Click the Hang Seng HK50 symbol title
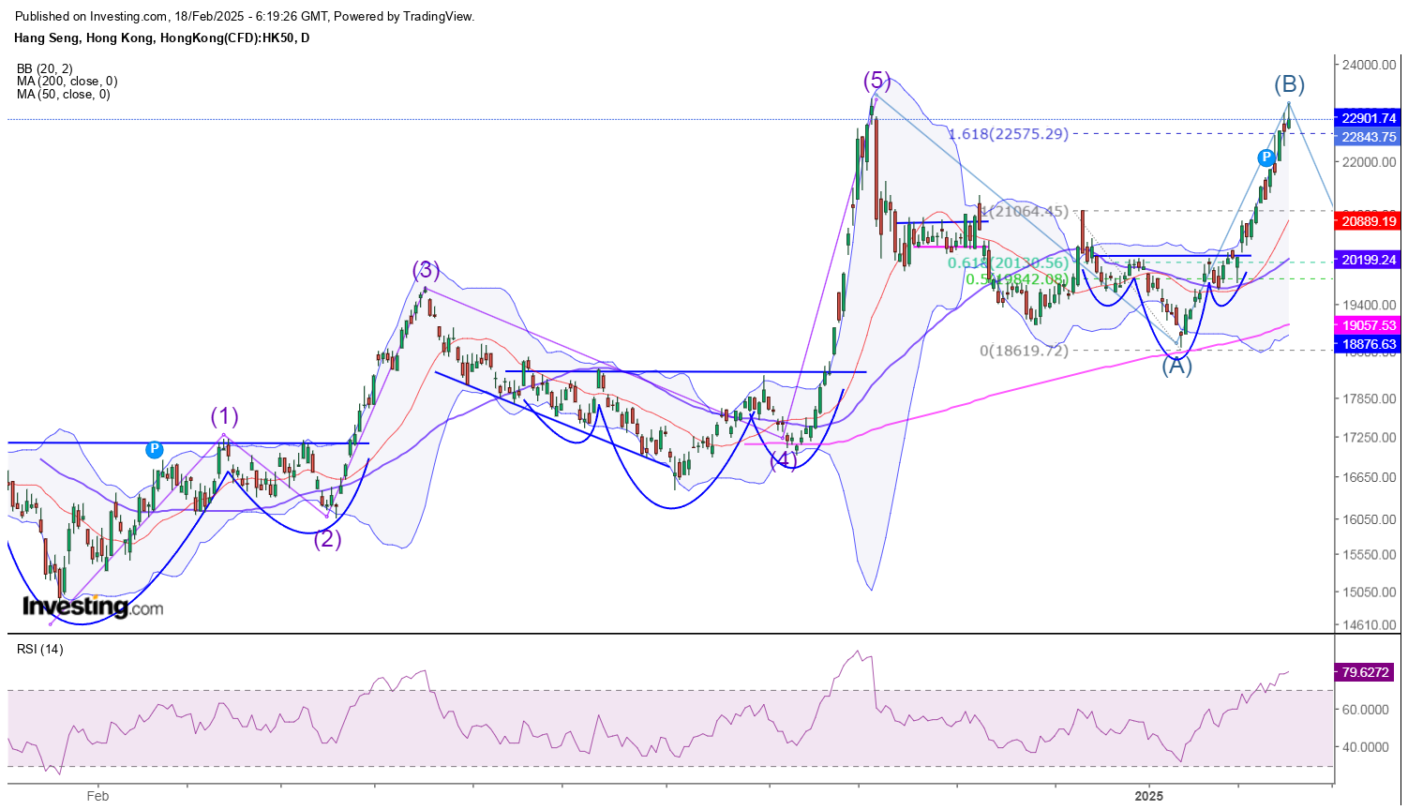 pyautogui.click(x=161, y=38)
